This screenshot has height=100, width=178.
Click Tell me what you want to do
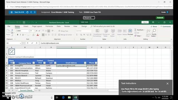pos(103,26)
